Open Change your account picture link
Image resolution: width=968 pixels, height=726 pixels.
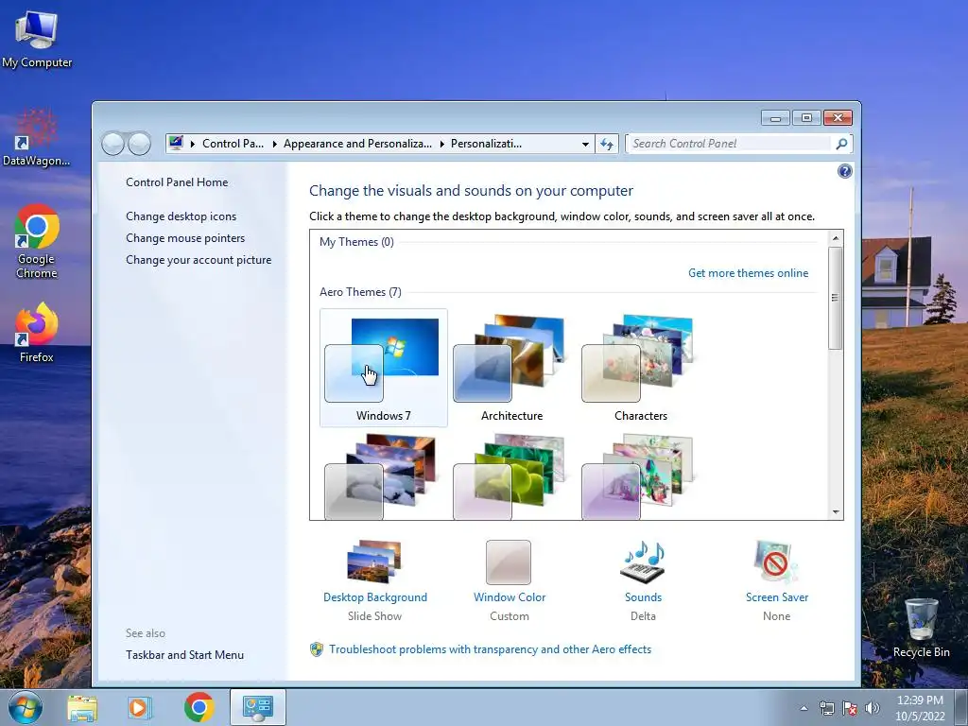[x=199, y=260]
